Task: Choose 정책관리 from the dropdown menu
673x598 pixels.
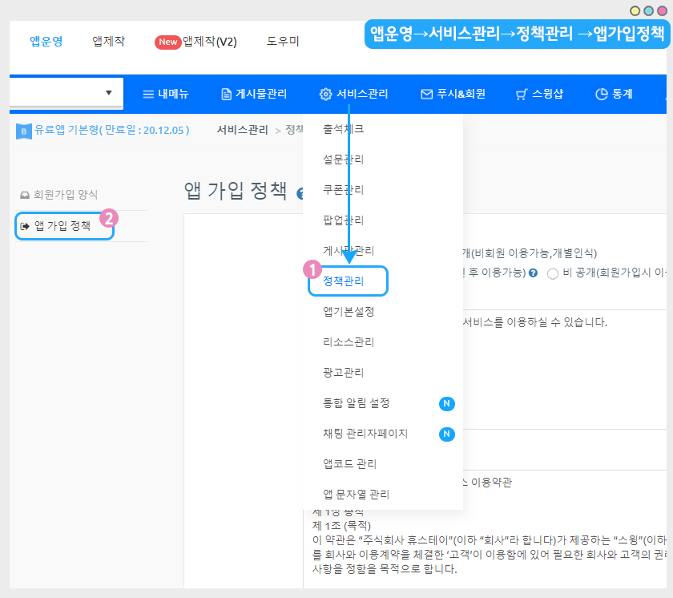Action: point(343,281)
